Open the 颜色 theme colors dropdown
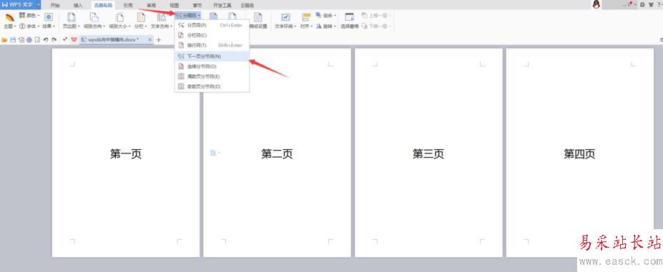This screenshot has width=663, height=272. pos(29,16)
